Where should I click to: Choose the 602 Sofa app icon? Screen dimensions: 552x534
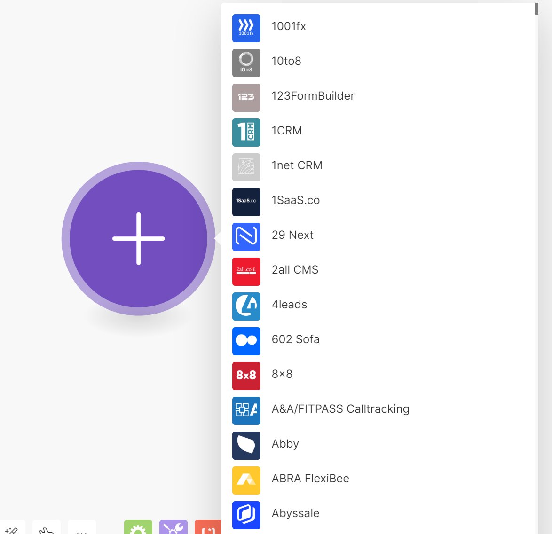click(246, 341)
